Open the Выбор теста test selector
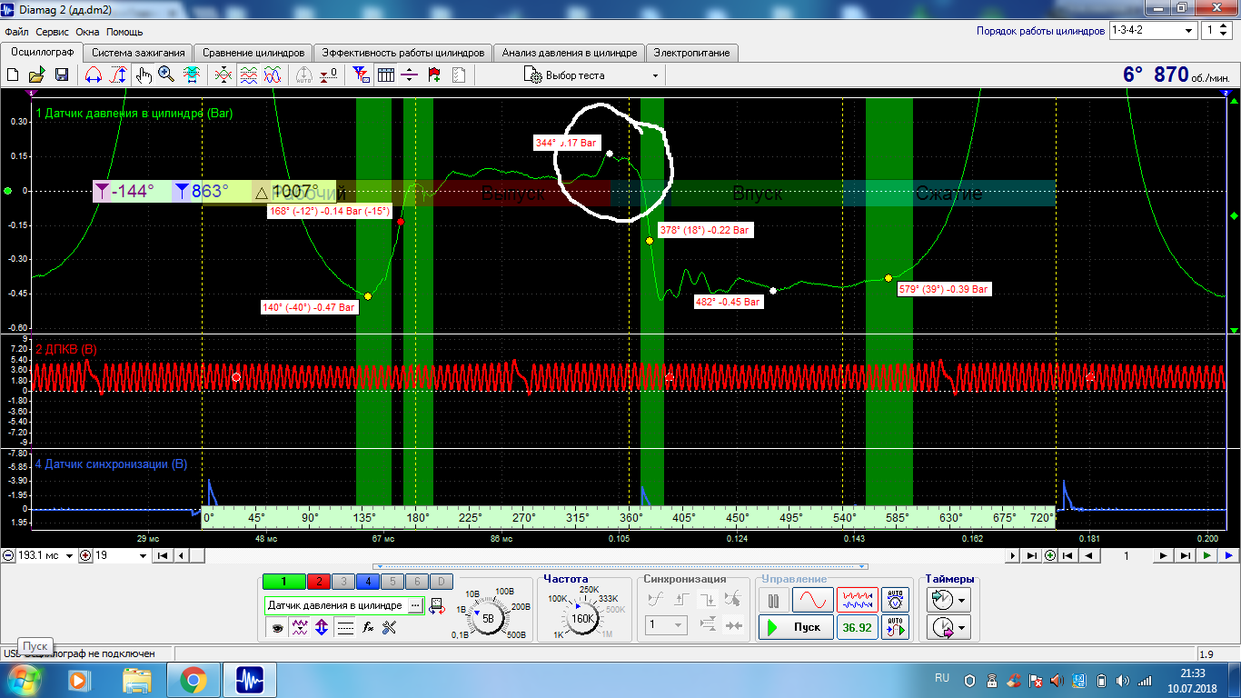This screenshot has height=698, width=1241. click(591, 75)
